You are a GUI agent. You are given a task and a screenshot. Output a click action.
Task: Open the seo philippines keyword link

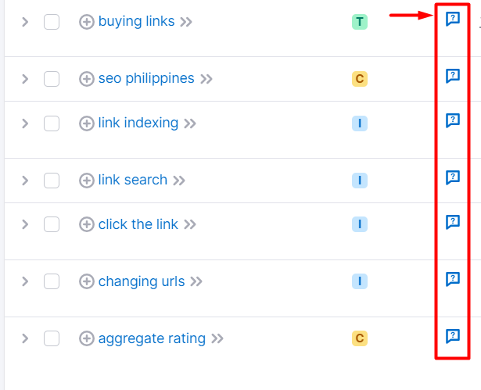(x=146, y=79)
